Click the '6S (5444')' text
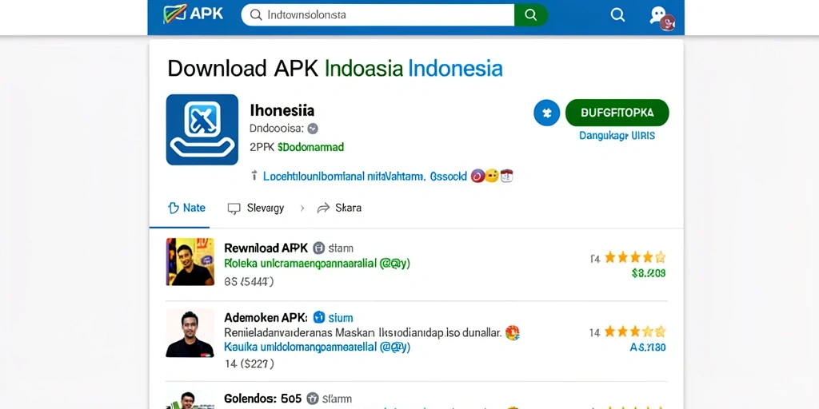The width and height of the screenshot is (819, 409). (x=249, y=282)
